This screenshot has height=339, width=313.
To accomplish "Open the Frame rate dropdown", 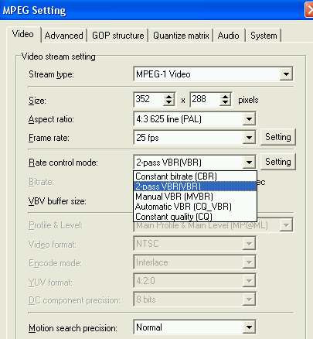I will pos(249,138).
